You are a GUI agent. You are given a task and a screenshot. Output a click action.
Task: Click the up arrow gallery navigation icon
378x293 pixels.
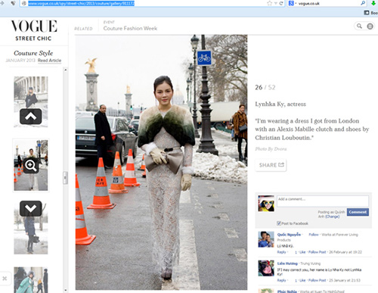pos(31,117)
